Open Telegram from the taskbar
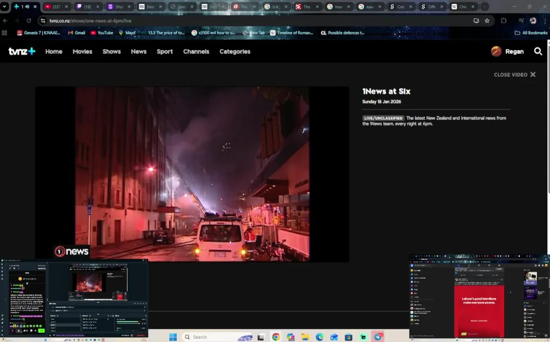 pos(378,337)
